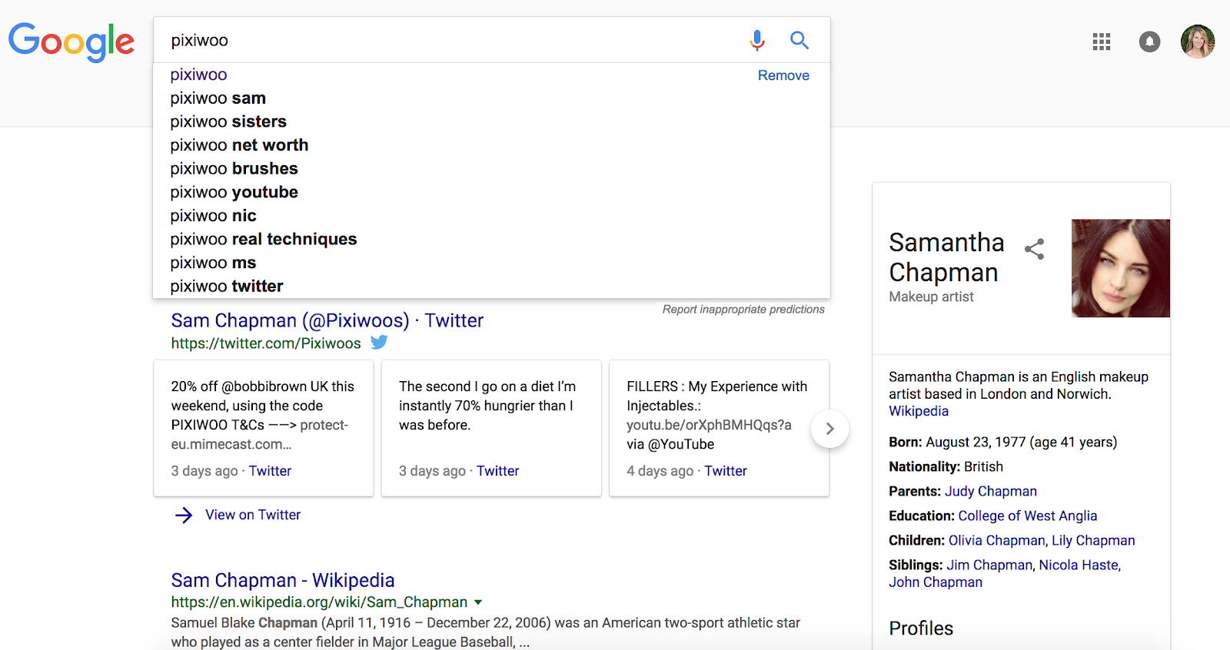Click 'Makeup artist' subtitle
Image resolution: width=1230 pixels, height=650 pixels.
pos(931,297)
